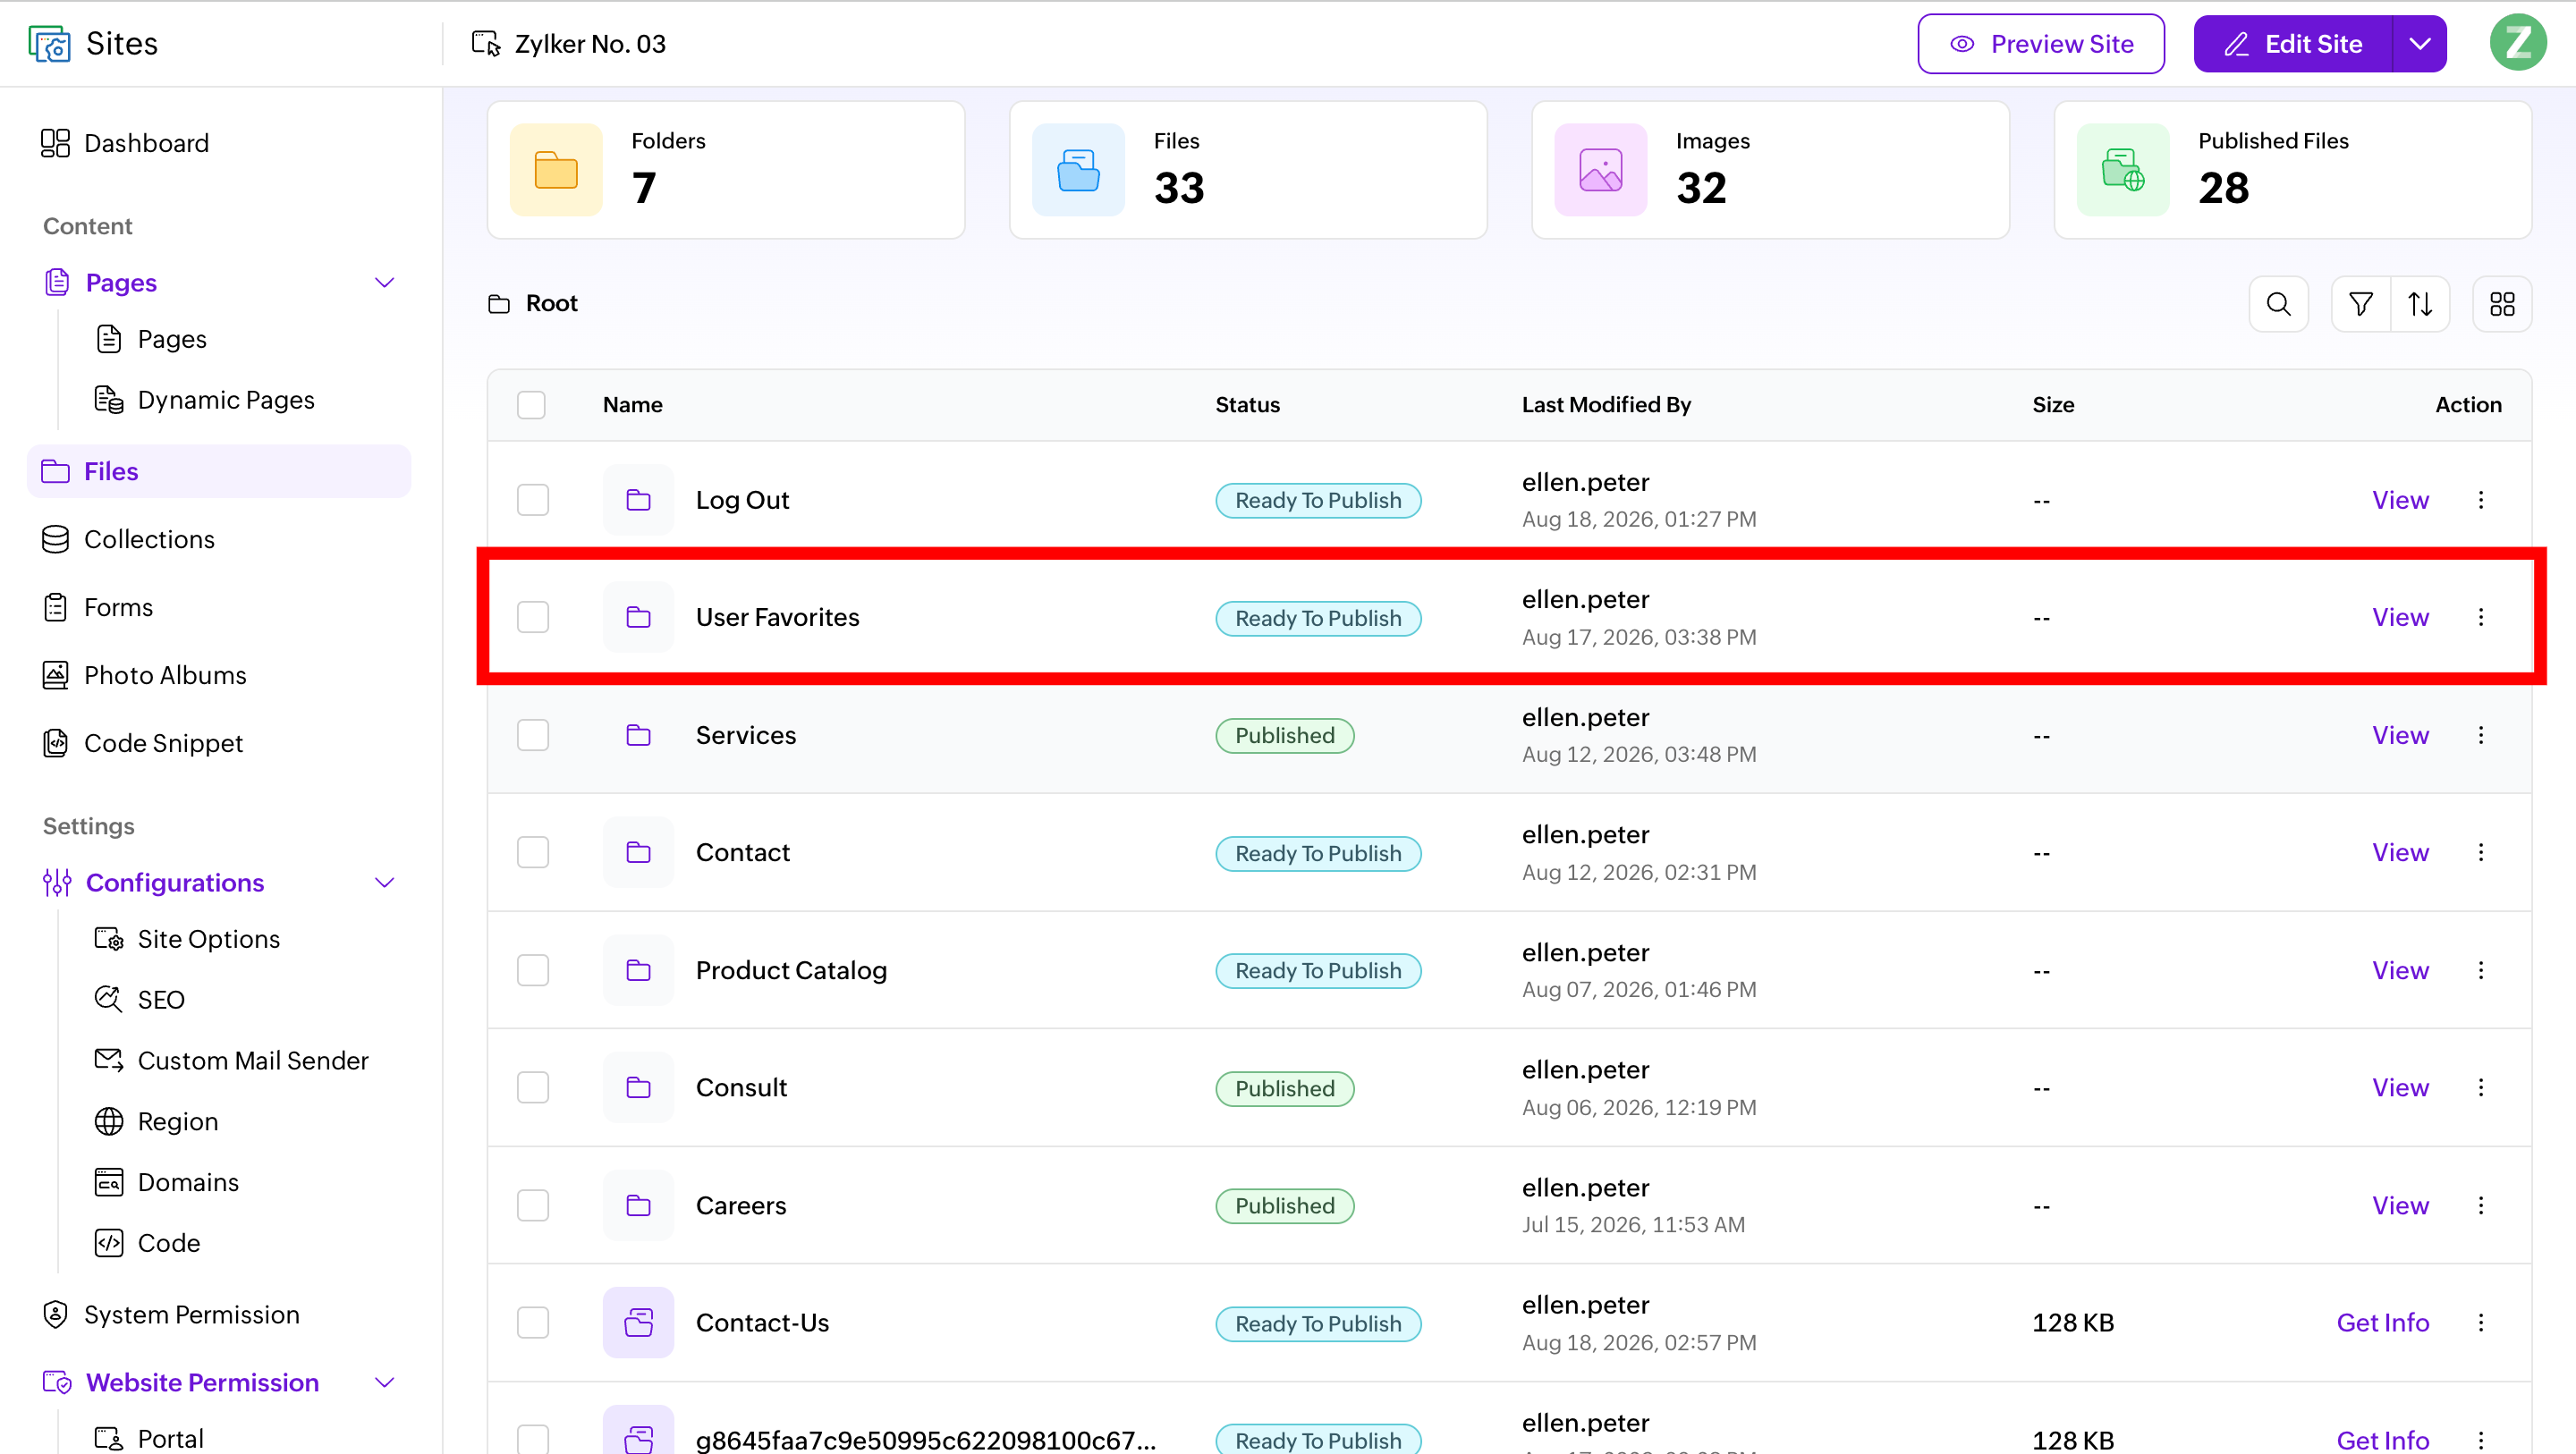This screenshot has height=1454, width=2576.
Task: Go to Photo Albums in sidebar
Action: pyautogui.click(x=165, y=676)
